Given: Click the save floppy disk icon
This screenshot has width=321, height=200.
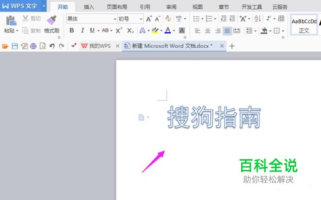Looking at the screenshot, I should (15, 46).
